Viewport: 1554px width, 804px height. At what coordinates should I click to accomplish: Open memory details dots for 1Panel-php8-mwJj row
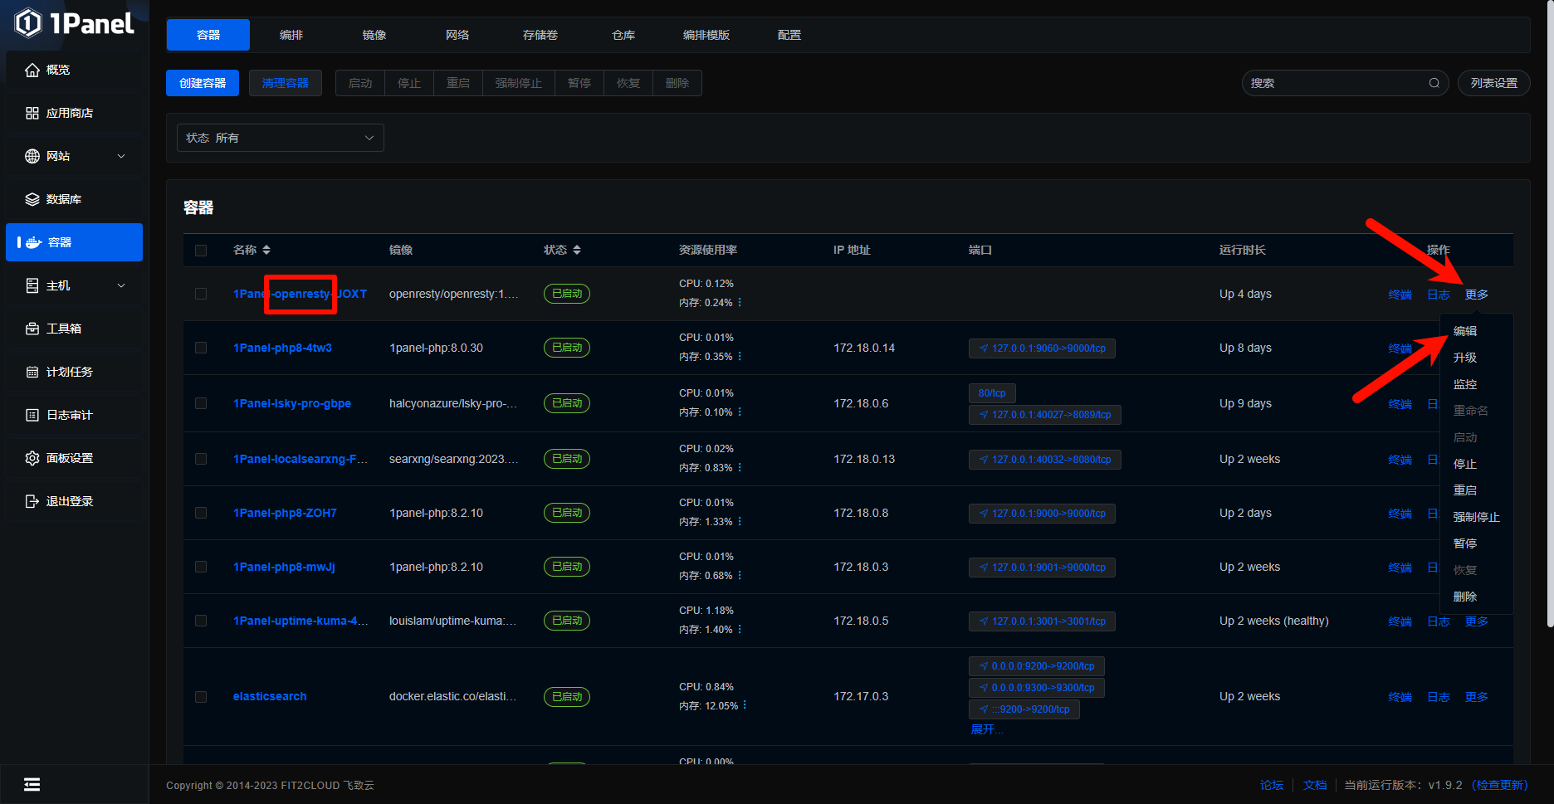click(x=740, y=576)
